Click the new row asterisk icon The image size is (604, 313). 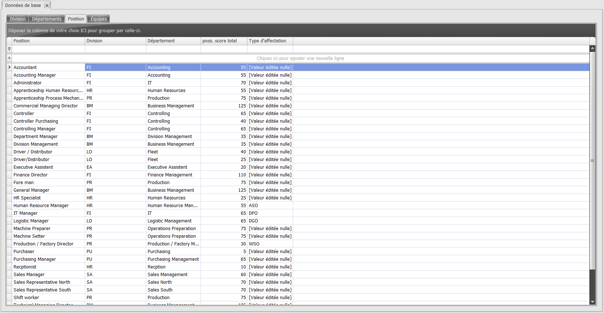[10, 58]
